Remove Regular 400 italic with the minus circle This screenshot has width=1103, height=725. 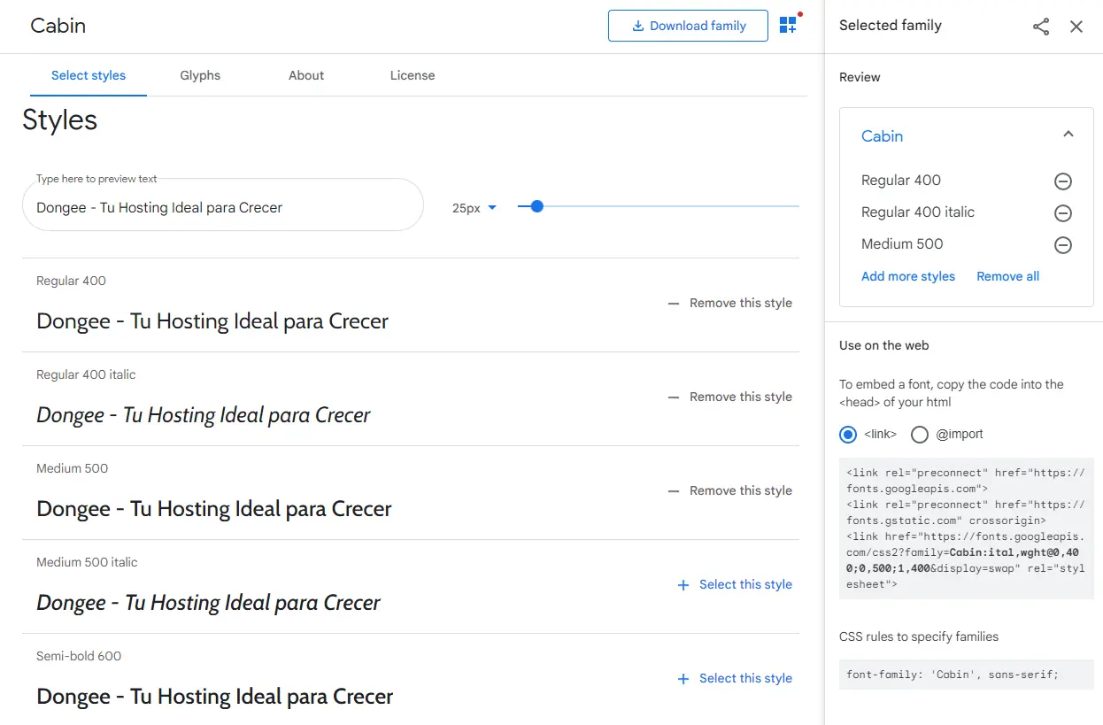tap(1063, 213)
